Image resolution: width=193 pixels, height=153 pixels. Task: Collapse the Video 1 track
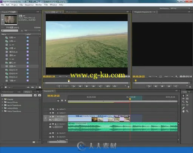click(58, 117)
